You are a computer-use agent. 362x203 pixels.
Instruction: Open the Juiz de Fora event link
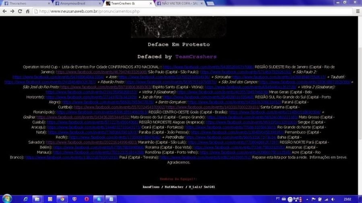click(x=208, y=97)
